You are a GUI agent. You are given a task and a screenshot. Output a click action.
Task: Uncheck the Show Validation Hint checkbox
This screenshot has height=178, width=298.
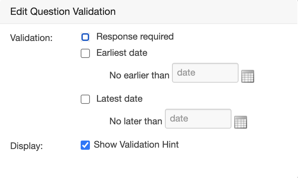85,145
